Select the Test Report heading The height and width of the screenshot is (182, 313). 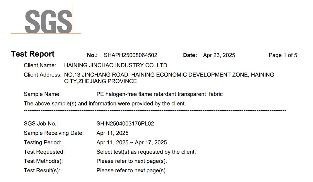[x=33, y=54]
